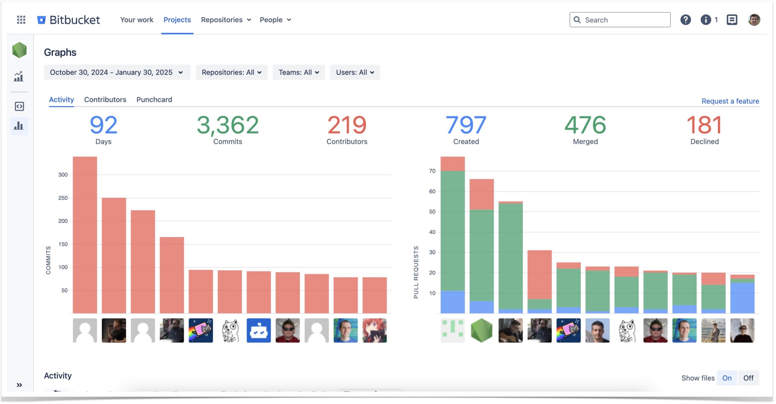
Task: Open the Punchcard view
Action: 154,100
